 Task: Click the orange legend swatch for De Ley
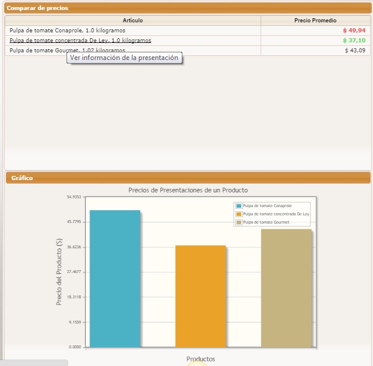239,214
